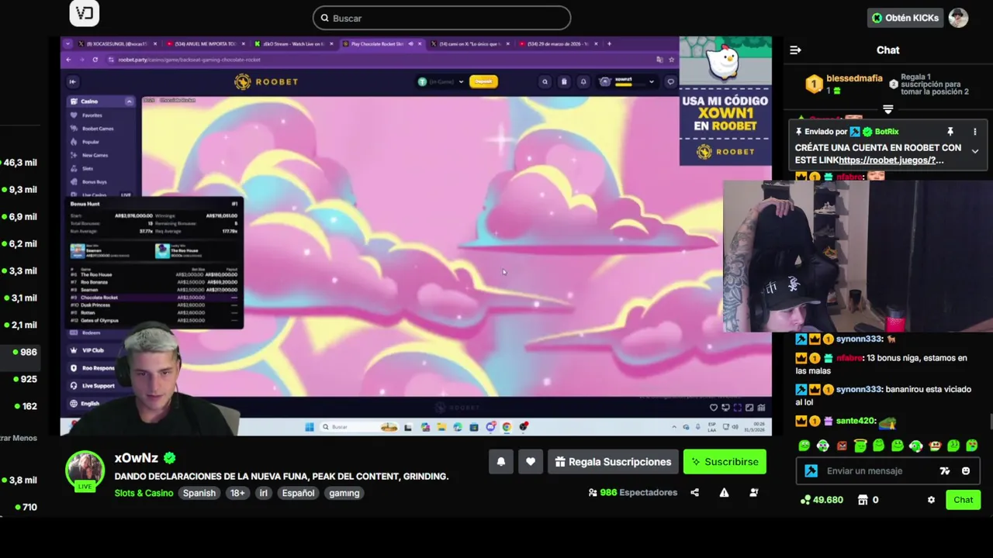Click the 986 Espectadores viewer count
Screen dimensions: 993x558
[x=633, y=492]
